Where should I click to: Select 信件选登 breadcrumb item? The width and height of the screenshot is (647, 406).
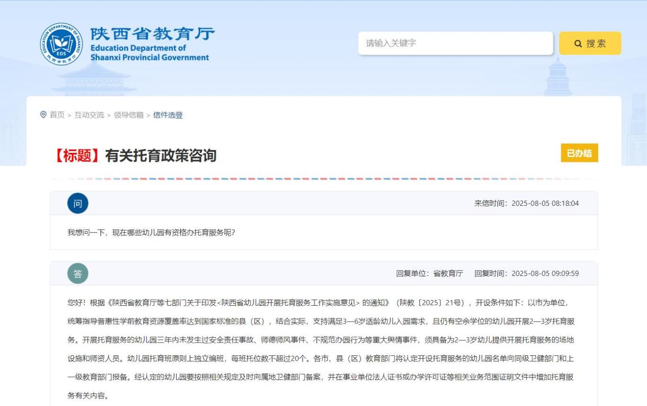click(168, 115)
